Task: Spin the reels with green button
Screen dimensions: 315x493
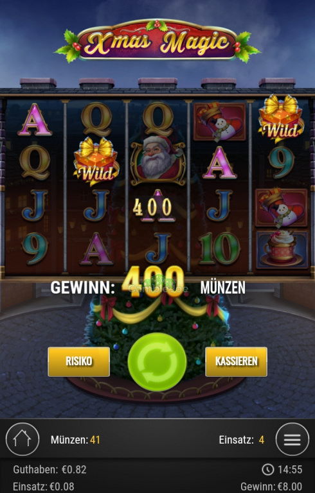Action: pyautogui.click(x=157, y=362)
